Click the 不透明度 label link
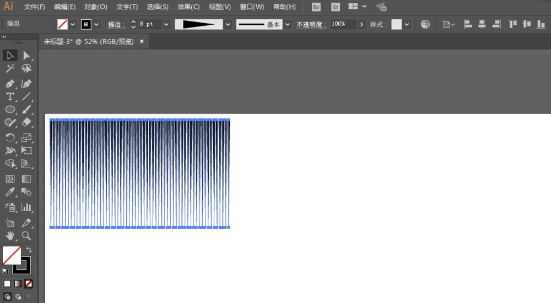This screenshot has width=551, height=303. pos(311,25)
